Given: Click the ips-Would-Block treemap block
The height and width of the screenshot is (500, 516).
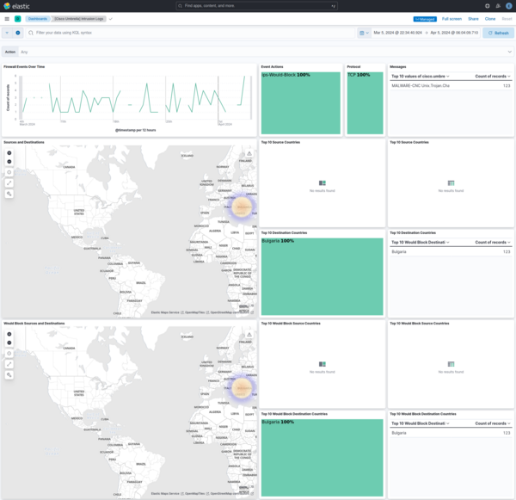Looking at the screenshot, I should pyautogui.click(x=300, y=103).
